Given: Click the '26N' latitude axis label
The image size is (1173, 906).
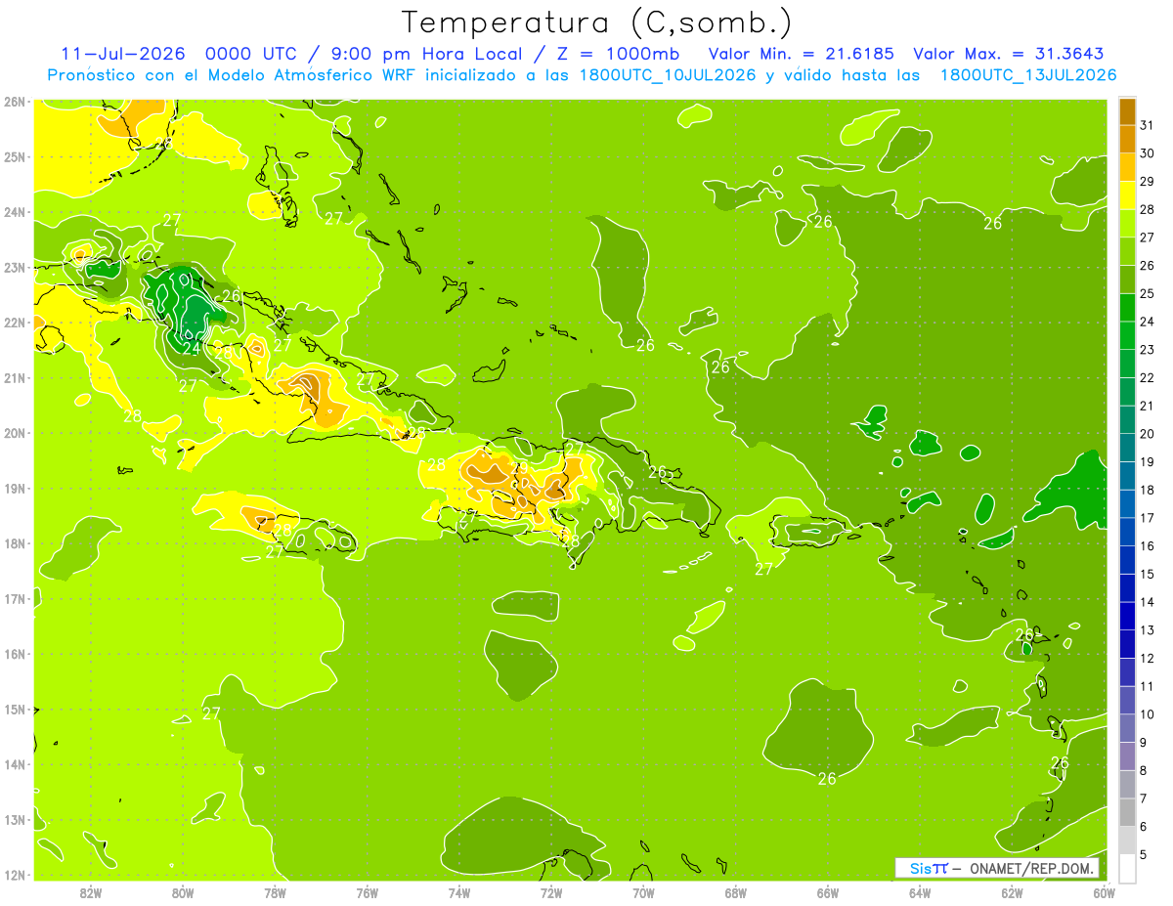Looking at the screenshot, I should click(15, 102).
